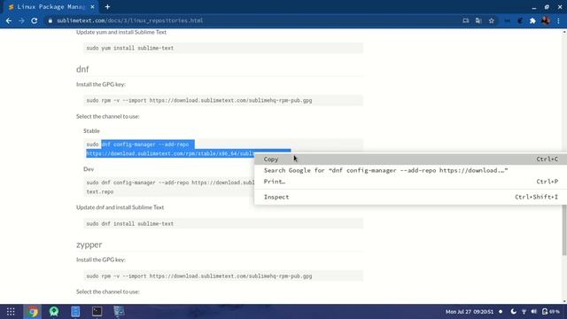Click the battery 69% indicator
567x319 pixels.
551,312
